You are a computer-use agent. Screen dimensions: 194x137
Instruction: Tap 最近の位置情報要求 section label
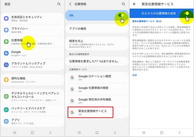pyautogui.click(x=79, y=54)
